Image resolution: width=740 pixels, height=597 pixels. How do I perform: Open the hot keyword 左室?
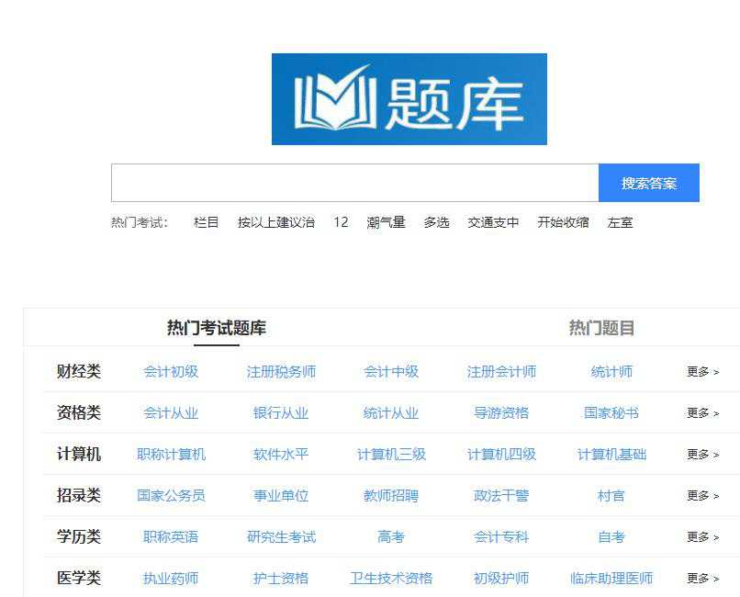(x=620, y=222)
